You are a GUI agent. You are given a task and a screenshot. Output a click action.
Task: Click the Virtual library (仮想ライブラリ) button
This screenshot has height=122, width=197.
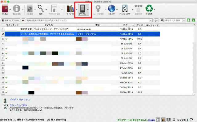tap(10, 20)
